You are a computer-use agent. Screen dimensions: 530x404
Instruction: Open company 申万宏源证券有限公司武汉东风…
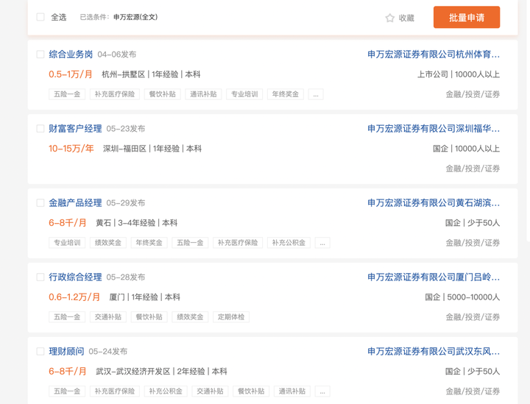[x=434, y=352]
